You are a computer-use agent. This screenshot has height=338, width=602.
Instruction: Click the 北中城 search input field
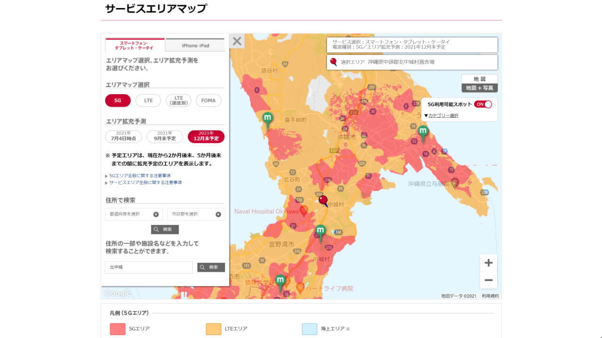coord(148,267)
